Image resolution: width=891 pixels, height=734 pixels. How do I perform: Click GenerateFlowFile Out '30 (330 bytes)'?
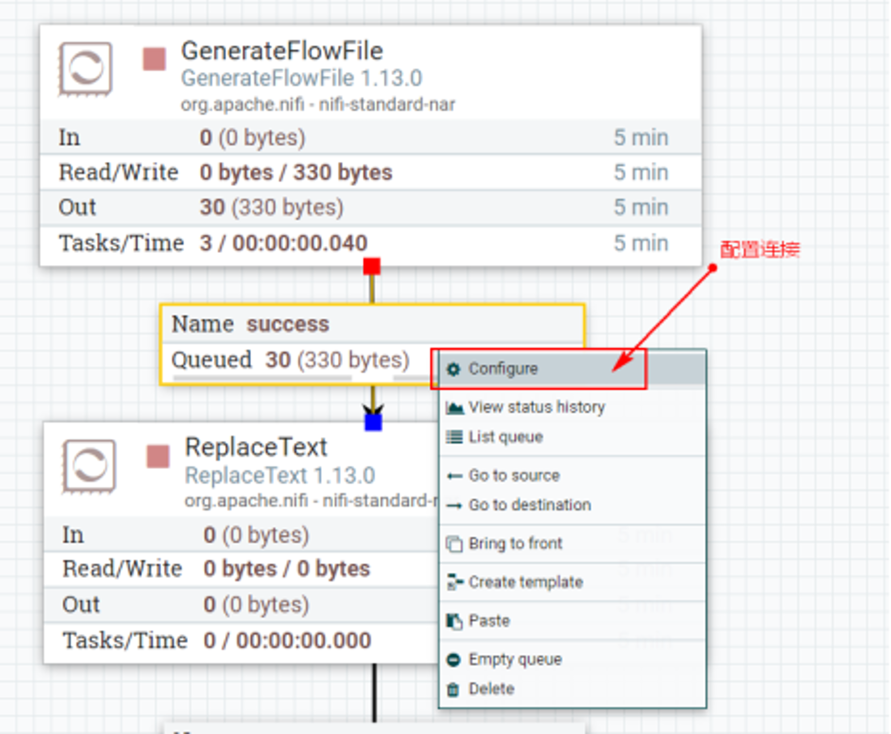(x=271, y=208)
